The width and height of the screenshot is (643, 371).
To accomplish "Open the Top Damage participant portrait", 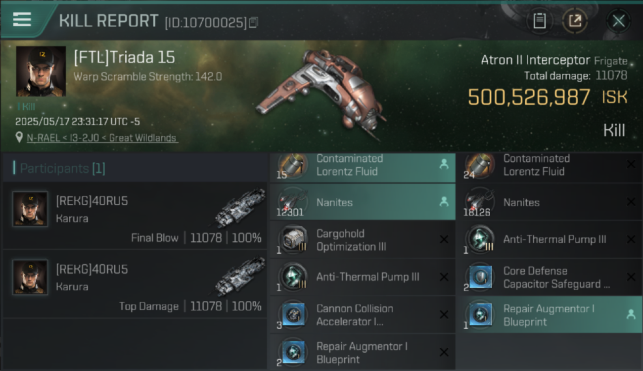I will pos(30,278).
